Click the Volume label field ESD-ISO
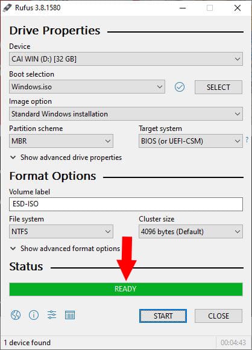The height and width of the screenshot is (350, 252). [126, 204]
